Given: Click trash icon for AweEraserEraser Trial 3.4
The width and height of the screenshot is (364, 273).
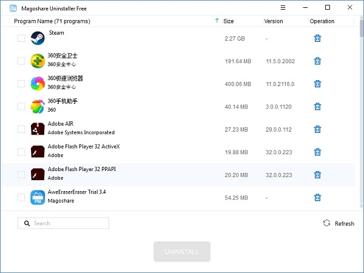Looking at the screenshot, I should pyautogui.click(x=317, y=197).
